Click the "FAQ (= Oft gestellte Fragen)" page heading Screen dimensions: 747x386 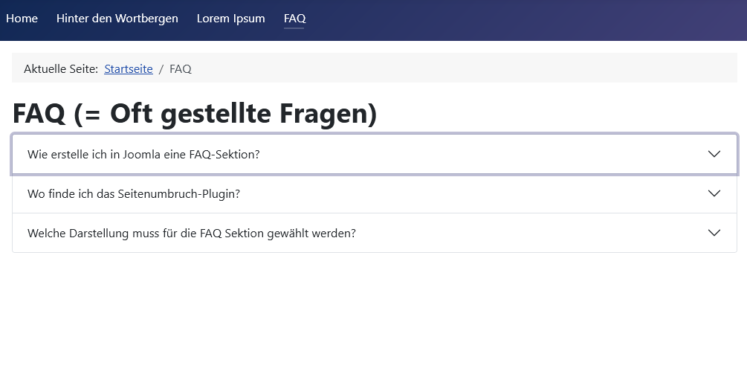pyautogui.click(x=195, y=114)
